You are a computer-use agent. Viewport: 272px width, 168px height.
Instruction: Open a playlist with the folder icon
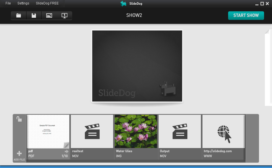pyautogui.click(x=18, y=15)
